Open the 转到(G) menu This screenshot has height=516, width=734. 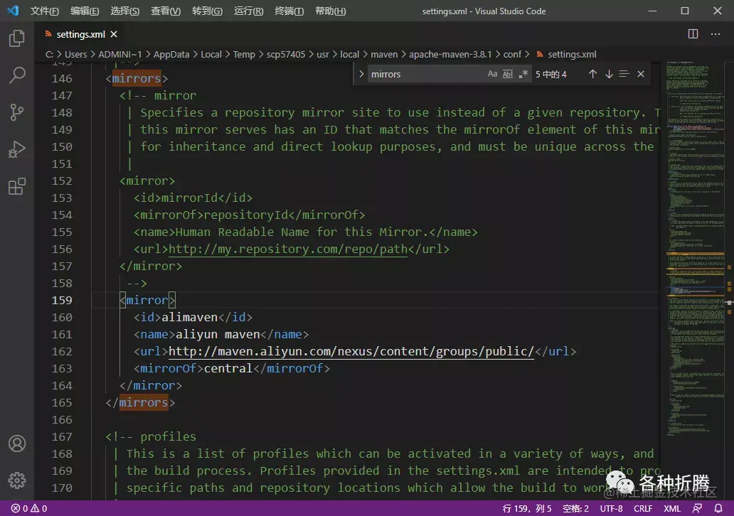click(208, 11)
